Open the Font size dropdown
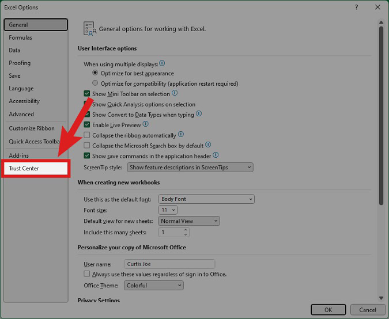This screenshot has width=389, height=319. pyautogui.click(x=168, y=210)
